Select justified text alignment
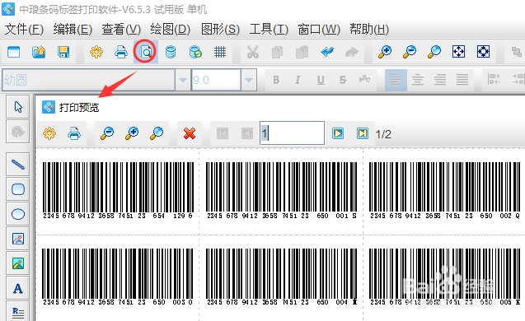This screenshot has width=525, height=321. pos(462,80)
